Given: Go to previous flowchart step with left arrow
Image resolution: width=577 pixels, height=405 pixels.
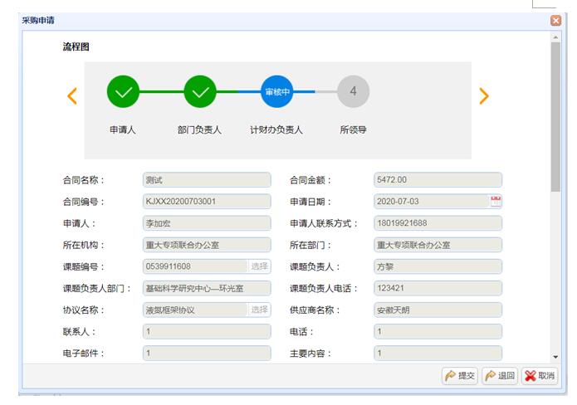Looking at the screenshot, I should (72, 95).
